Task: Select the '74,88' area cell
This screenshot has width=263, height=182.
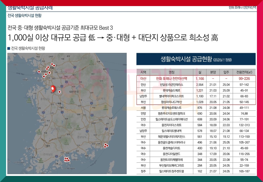Action: pyautogui.click(x=244, y=113)
